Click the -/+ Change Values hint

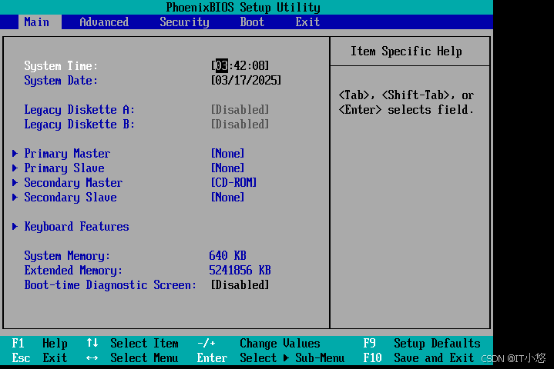(x=259, y=344)
